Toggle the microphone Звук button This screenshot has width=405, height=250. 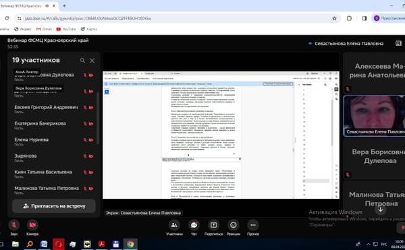click(14, 225)
